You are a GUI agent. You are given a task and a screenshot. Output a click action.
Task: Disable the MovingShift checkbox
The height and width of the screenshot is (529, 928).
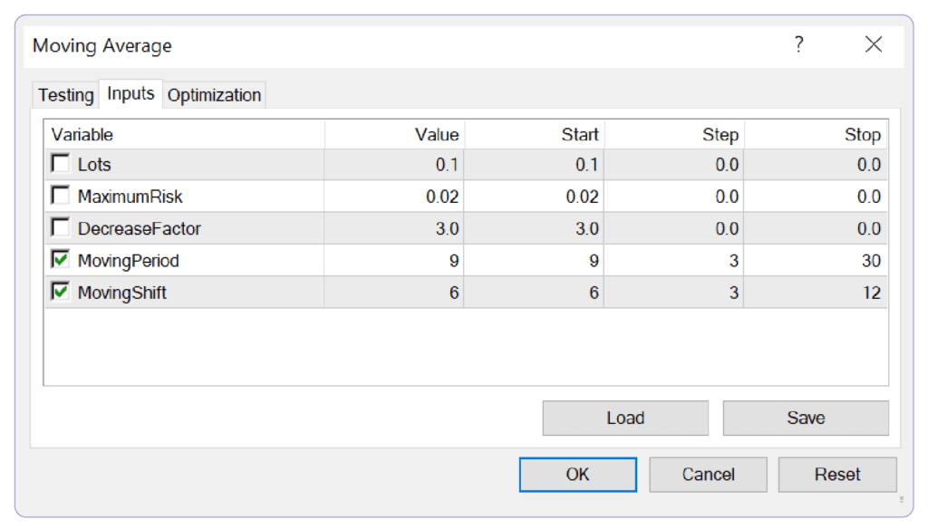pyautogui.click(x=61, y=291)
